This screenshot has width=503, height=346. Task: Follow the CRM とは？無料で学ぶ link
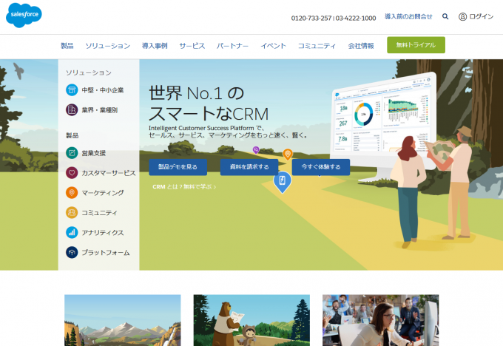pyautogui.click(x=184, y=186)
